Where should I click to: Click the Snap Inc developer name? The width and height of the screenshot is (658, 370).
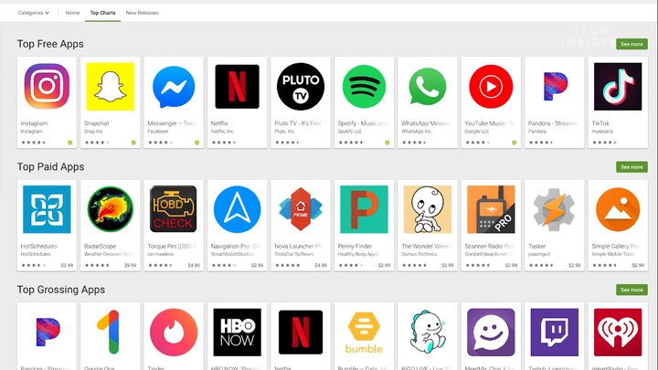(x=93, y=132)
